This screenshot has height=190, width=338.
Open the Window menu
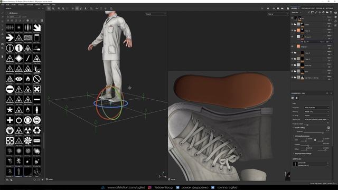tap(21, 5)
